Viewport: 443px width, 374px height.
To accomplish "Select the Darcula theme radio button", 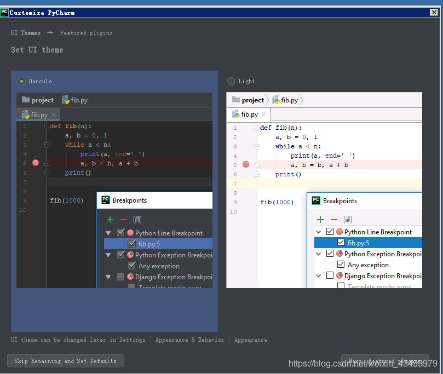I will click(21, 82).
